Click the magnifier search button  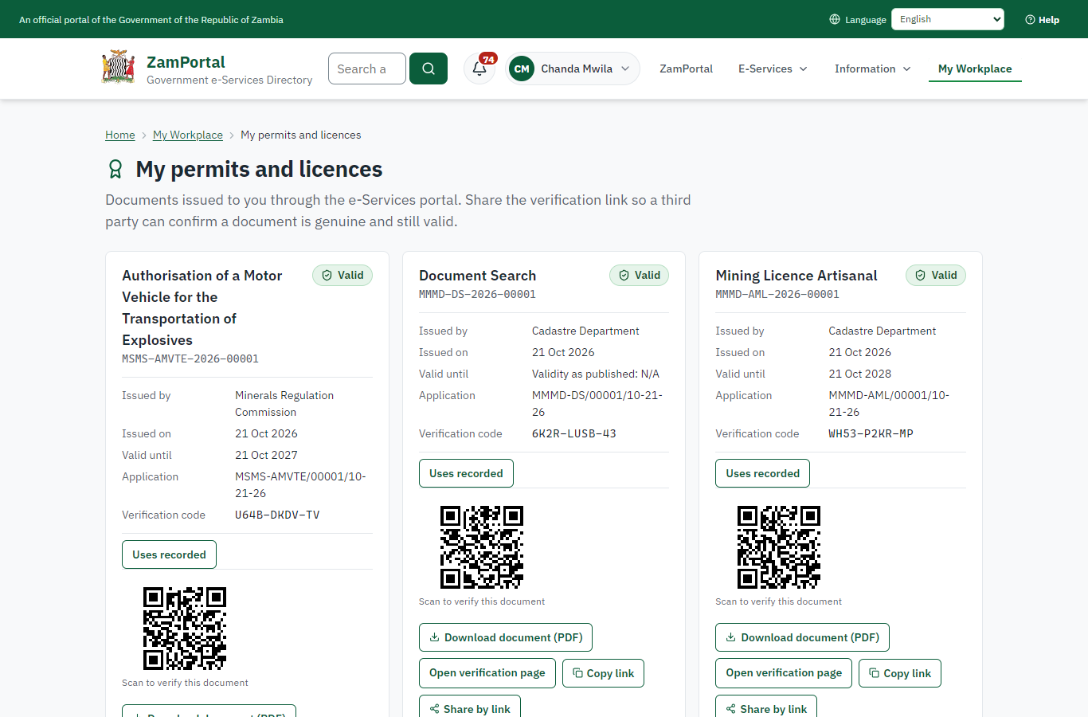coord(429,69)
